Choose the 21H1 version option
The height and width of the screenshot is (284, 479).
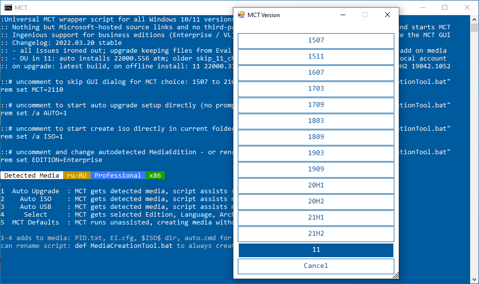316,218
